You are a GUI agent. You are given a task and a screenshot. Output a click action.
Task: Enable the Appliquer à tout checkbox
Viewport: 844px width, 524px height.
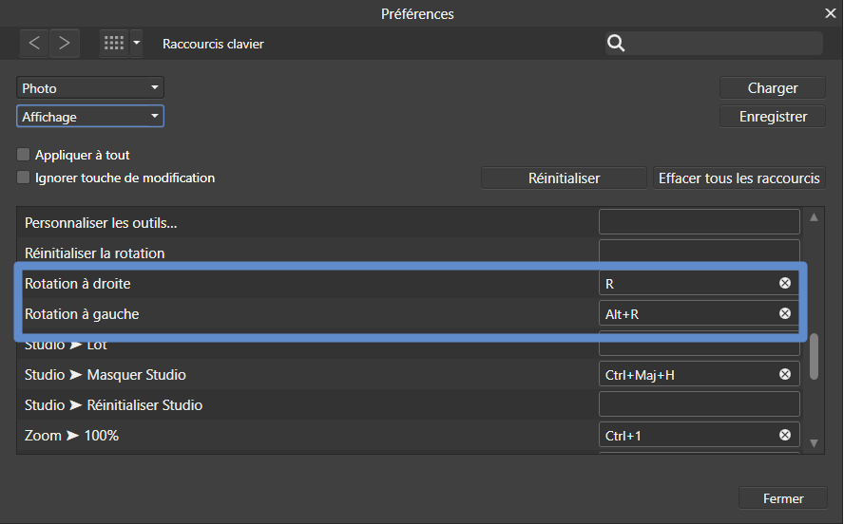(24, 155)
